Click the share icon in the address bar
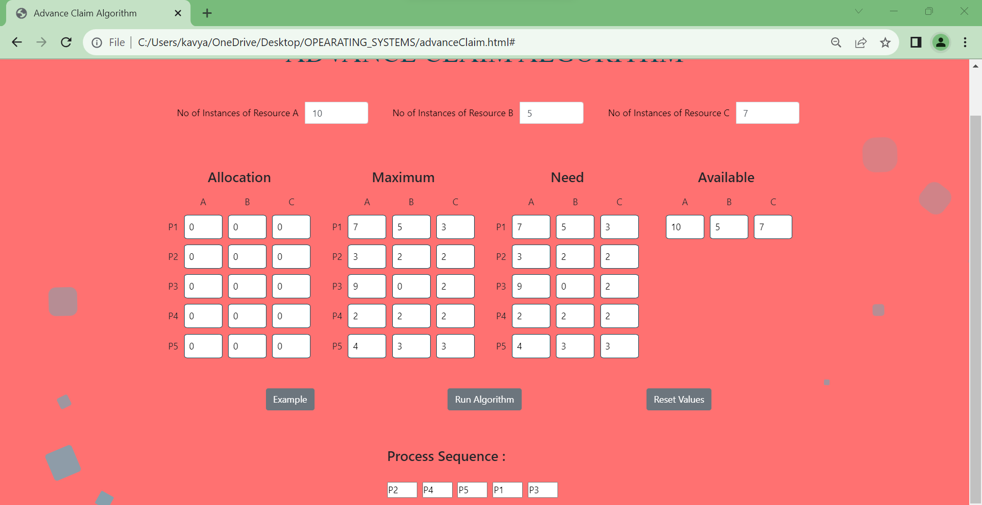Screen dimensions: 982x505 [x=861, y=42]
